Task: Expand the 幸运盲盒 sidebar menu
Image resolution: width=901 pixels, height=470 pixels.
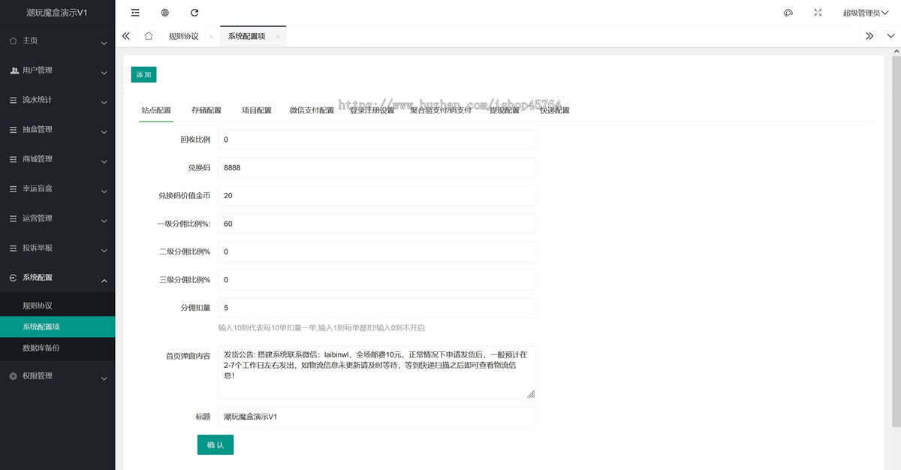Action: click(58, 189)
